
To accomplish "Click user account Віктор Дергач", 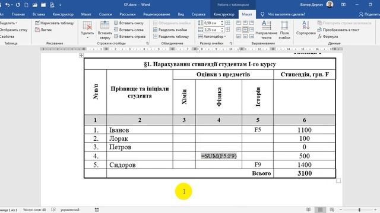I will [x=316, y=5].
